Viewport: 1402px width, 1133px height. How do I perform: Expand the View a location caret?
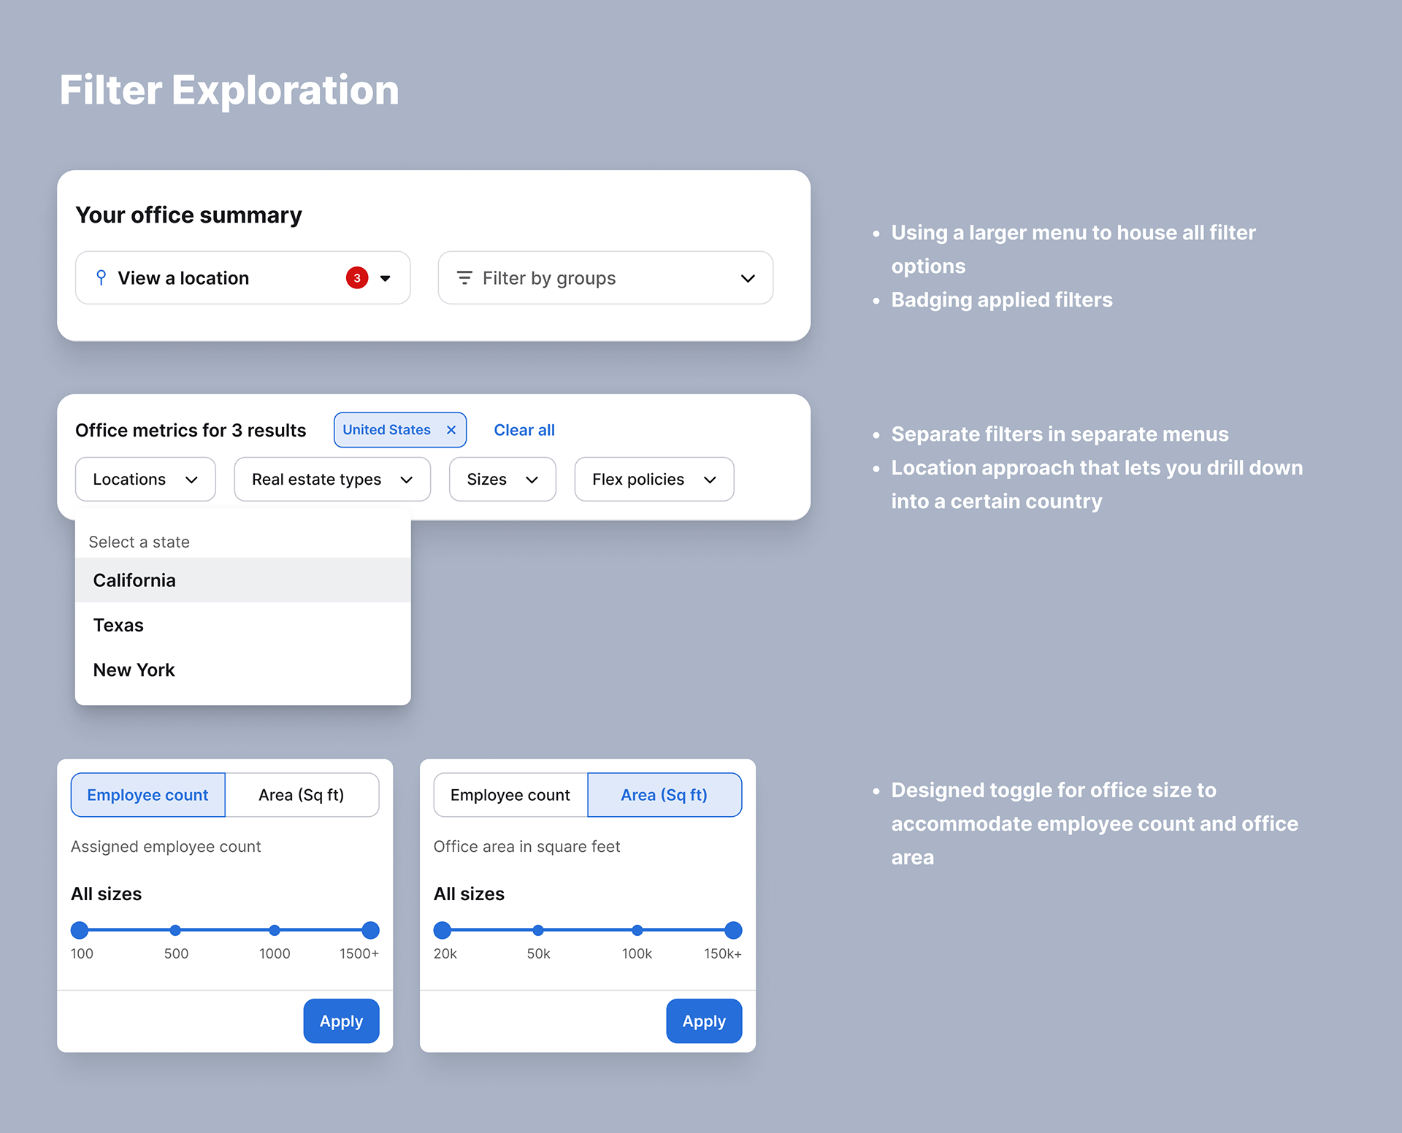pyautogui.click(x=386, y=278)
